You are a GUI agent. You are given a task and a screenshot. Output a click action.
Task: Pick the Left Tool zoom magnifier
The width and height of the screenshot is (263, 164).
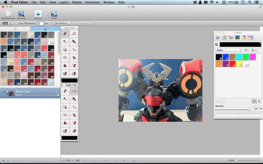point(74,42)
